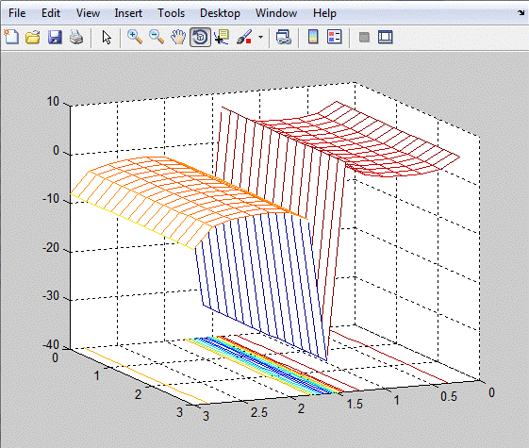Activate the Zoom Out magnifier tool

click(157, 37)
